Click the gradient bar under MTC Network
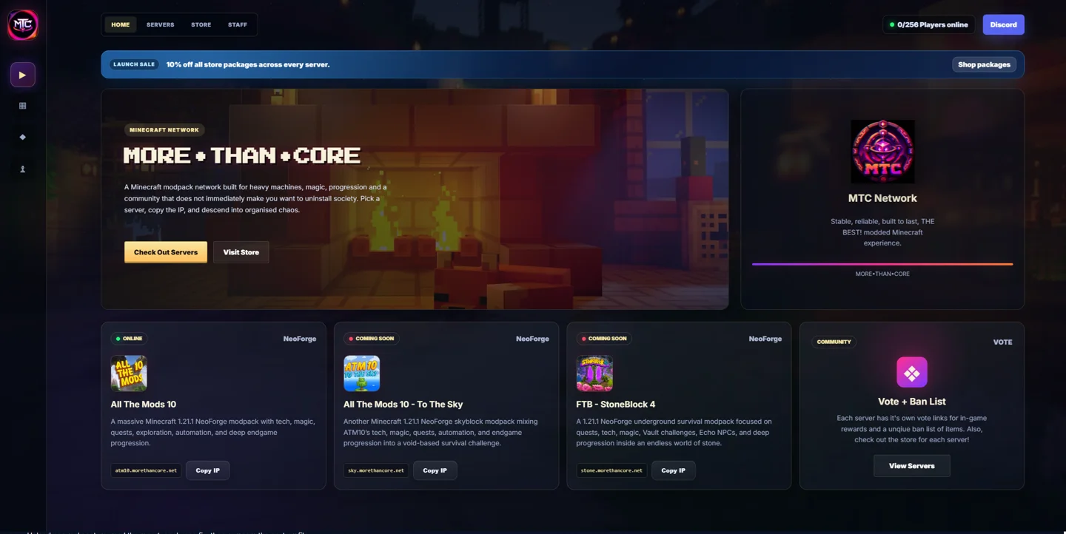1066x534 pixels. click(882, 264)
